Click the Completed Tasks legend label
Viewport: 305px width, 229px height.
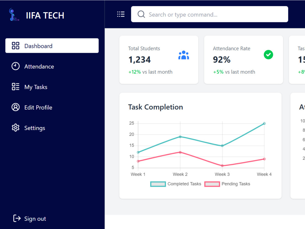pos(185,184)
